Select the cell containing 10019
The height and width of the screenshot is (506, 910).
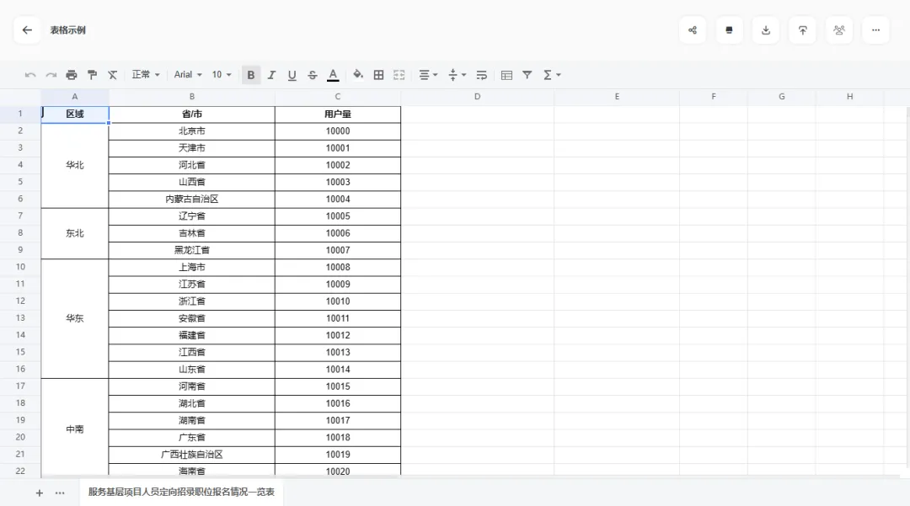[x=338, y=455]
